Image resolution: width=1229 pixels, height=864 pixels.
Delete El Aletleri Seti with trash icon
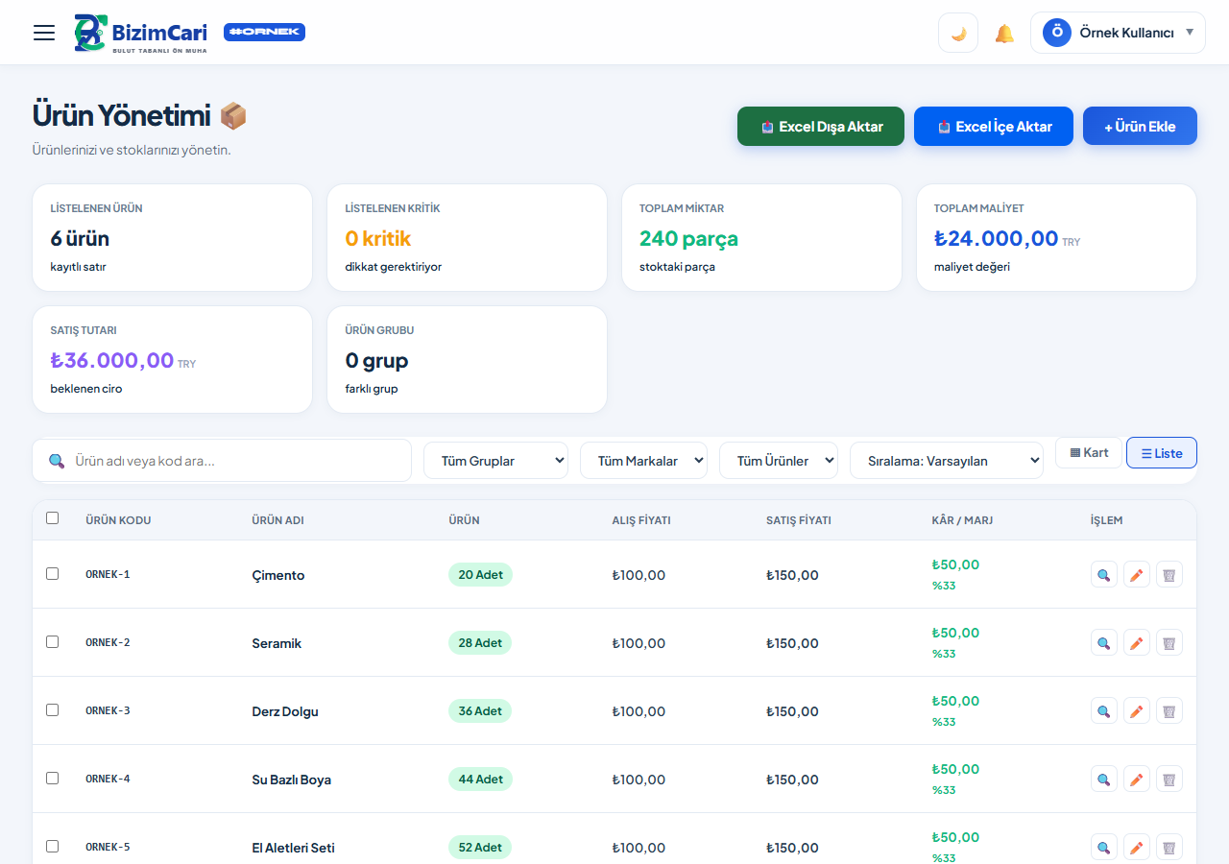pyautogui.click(x=1169, y=848)
